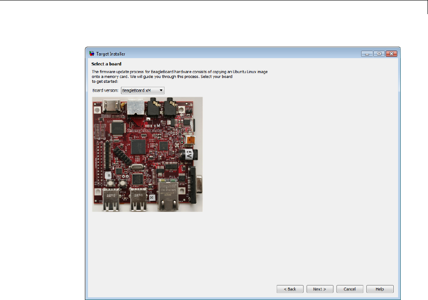Cancel the Target Installer
428x300 pixels.
click(x=350, y=289)
